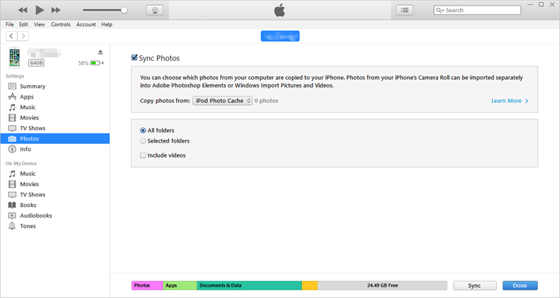
Task: Click the pink Photos storage segment
Action: (x=147, y=285)
